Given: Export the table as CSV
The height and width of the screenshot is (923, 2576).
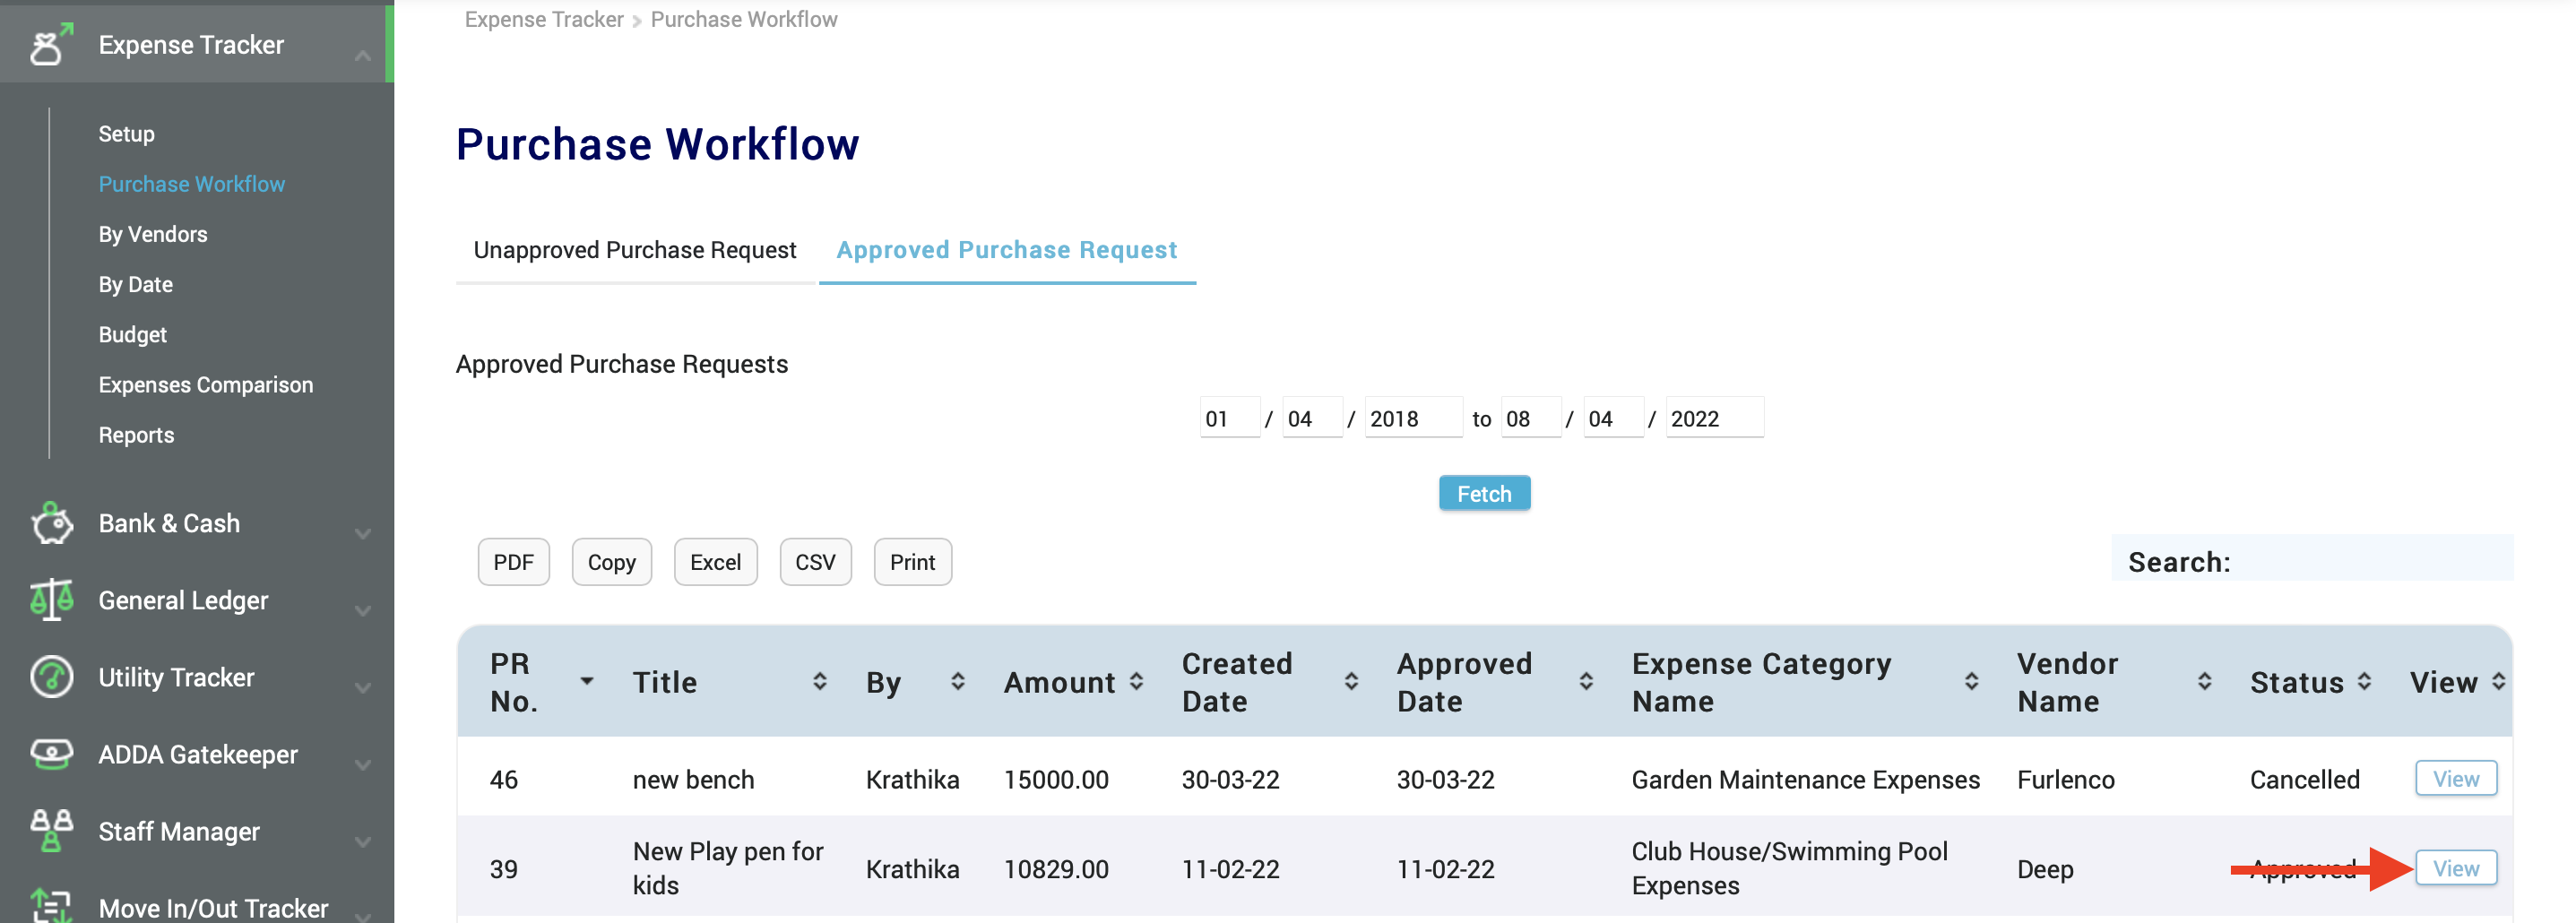Looking at the screenshot, I should [815, 561].
